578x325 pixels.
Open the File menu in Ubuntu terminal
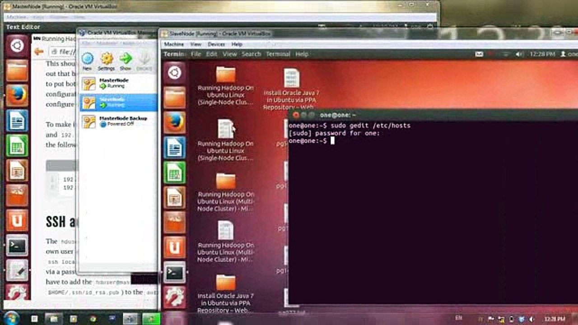point(196,54)
